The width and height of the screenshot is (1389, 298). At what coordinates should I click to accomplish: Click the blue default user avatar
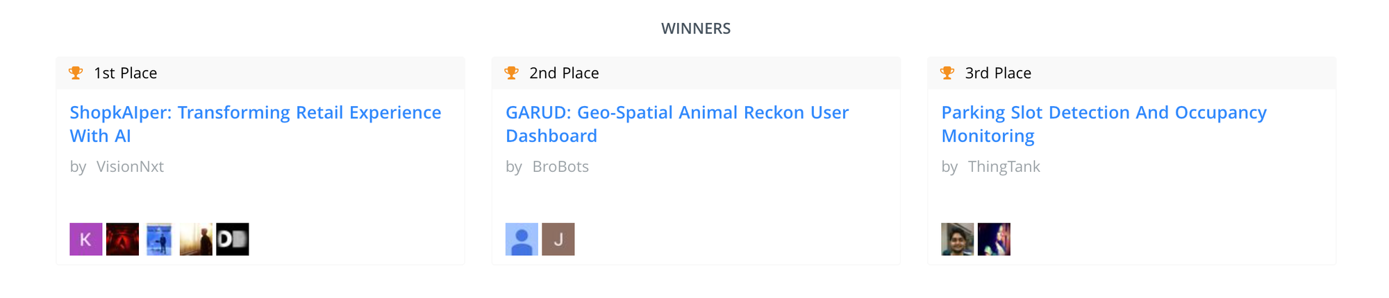522,239
